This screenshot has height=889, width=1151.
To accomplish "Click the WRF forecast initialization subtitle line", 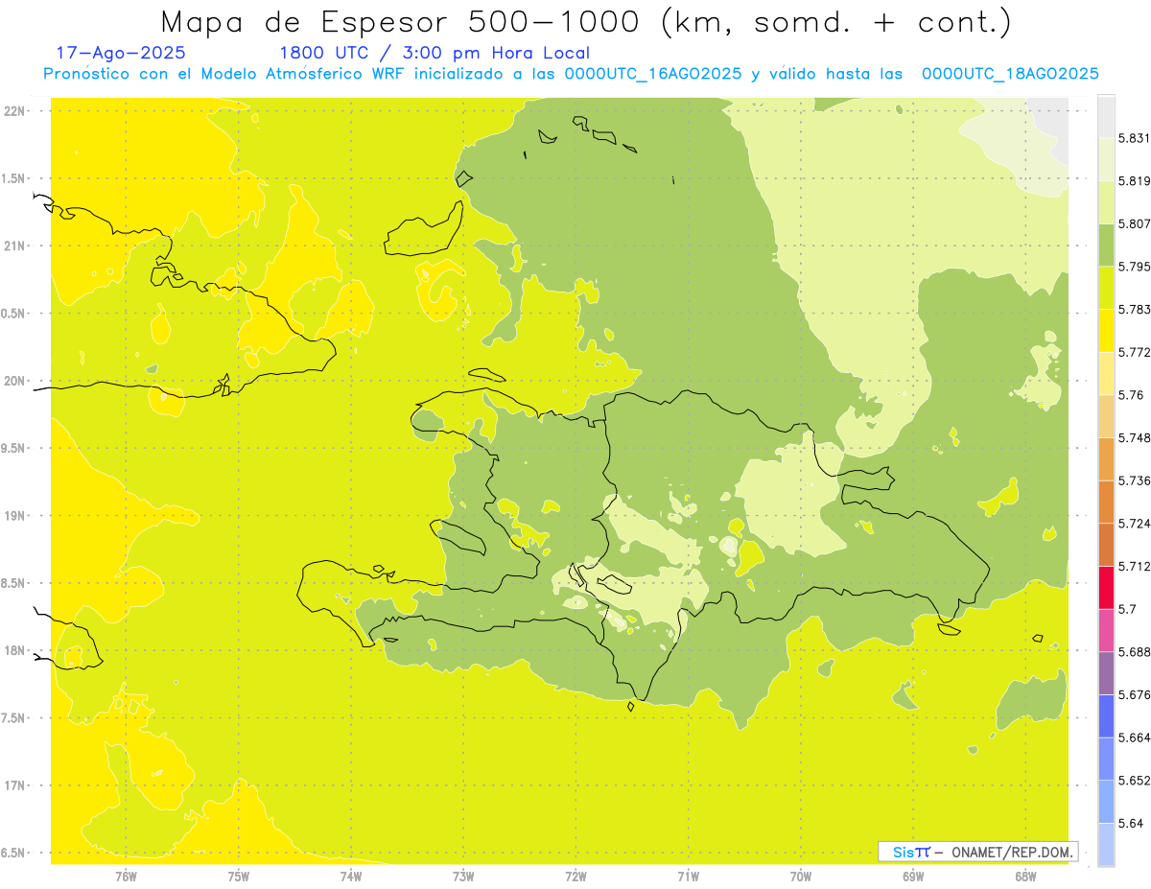I will point(571,74).
